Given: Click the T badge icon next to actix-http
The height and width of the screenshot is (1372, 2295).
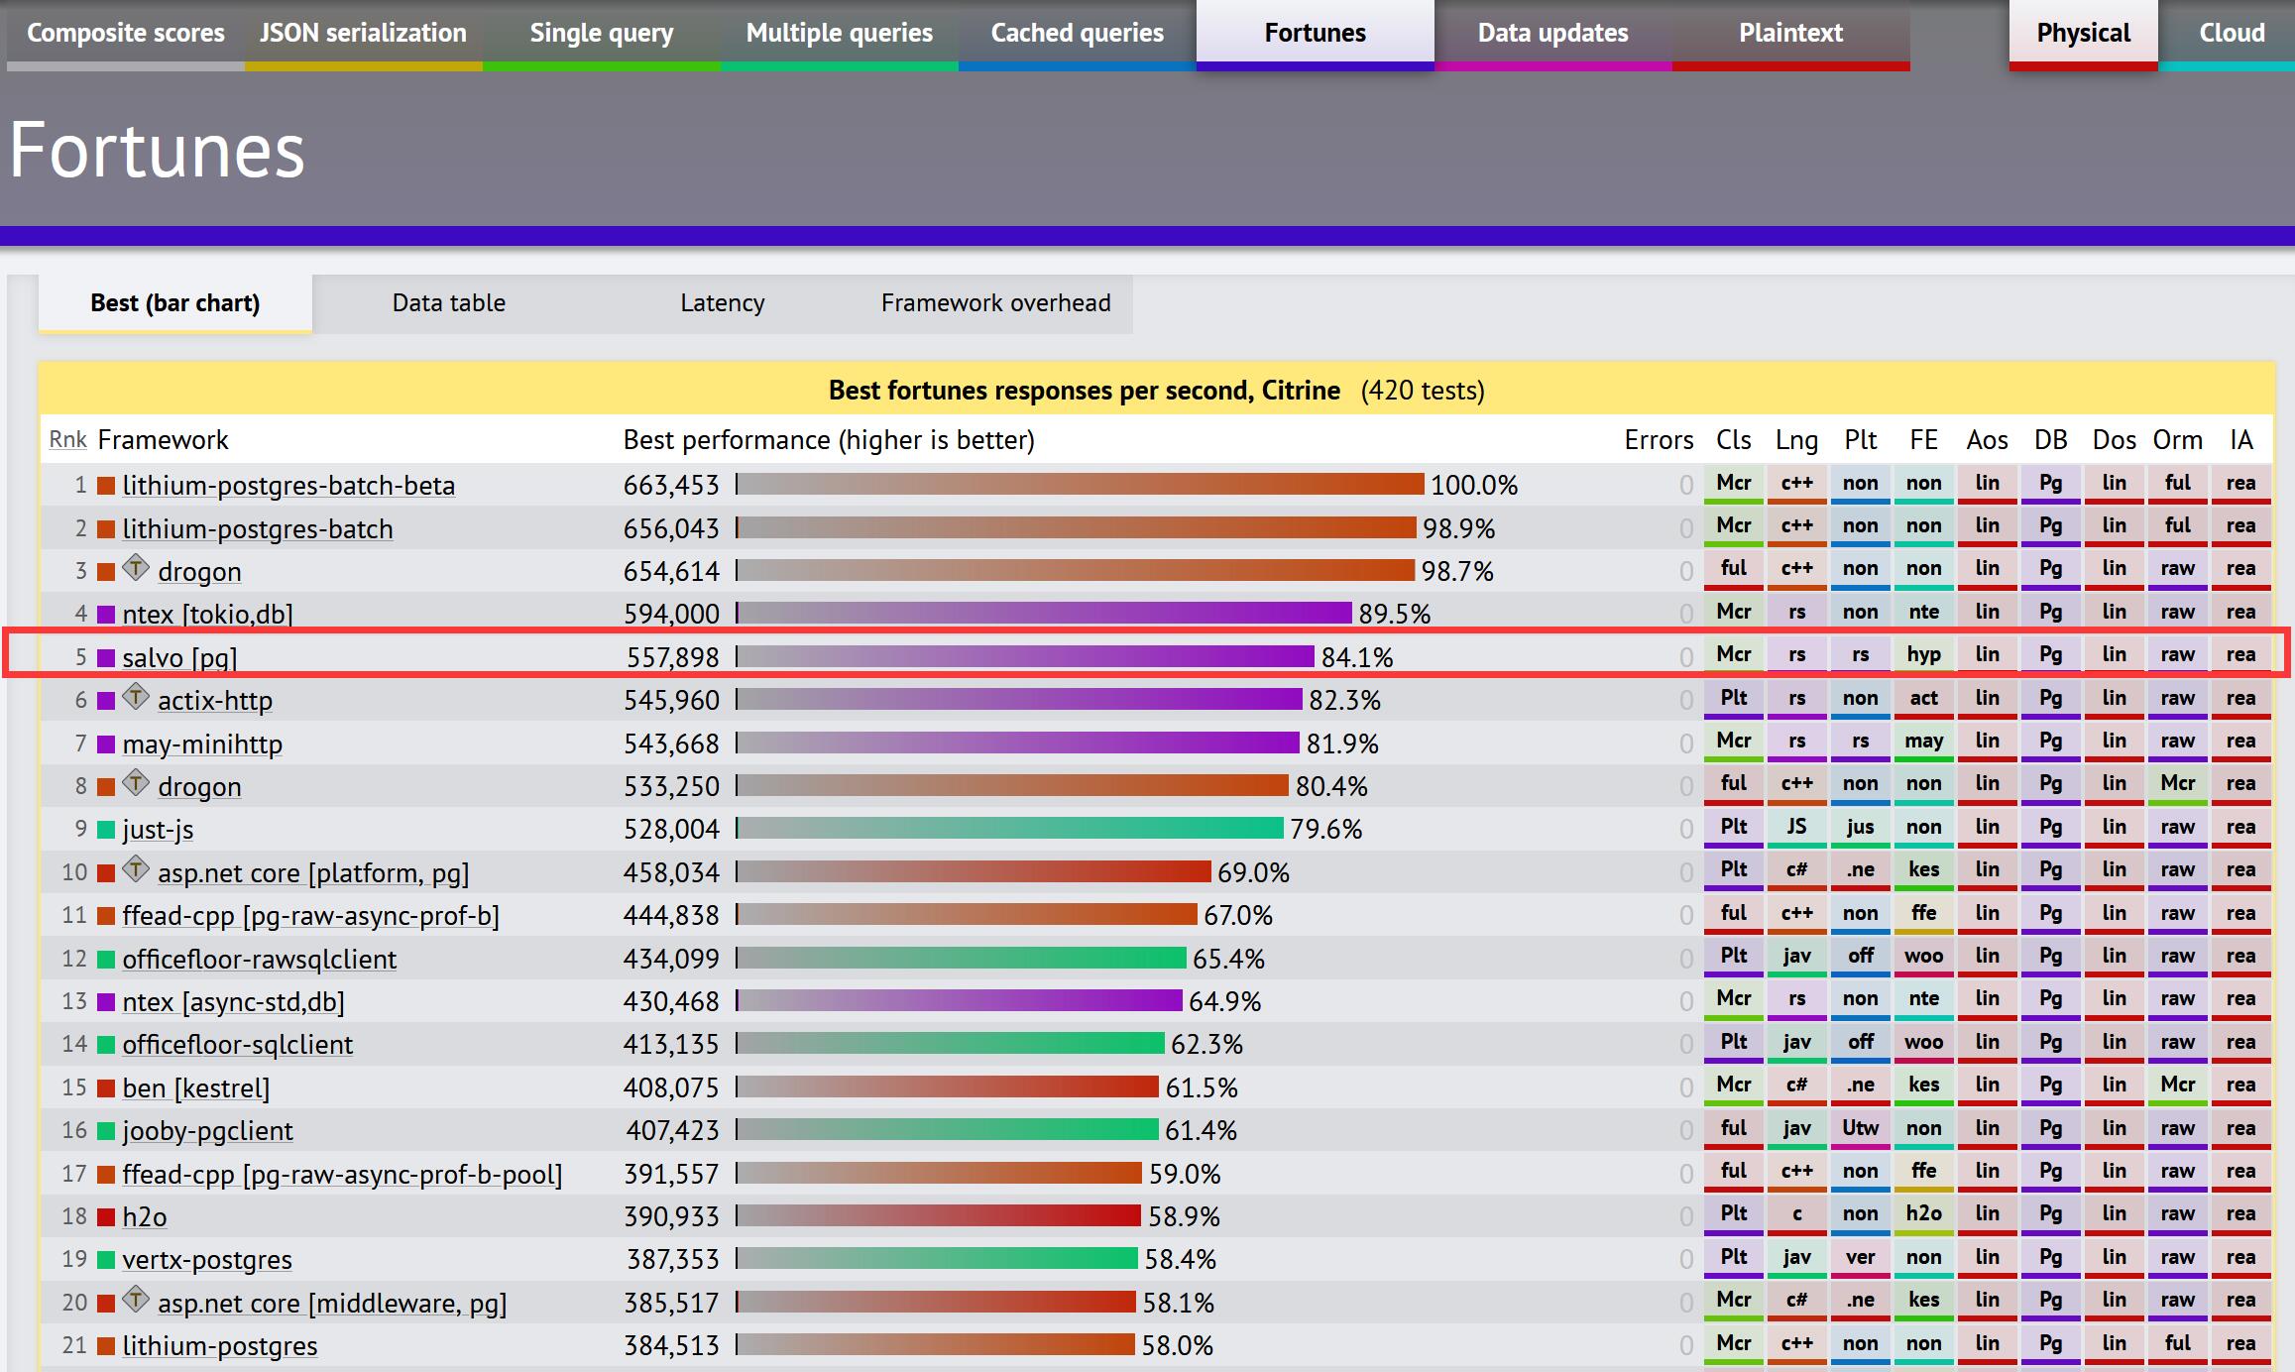Looking at the screenshot, I should coord(137,698).
